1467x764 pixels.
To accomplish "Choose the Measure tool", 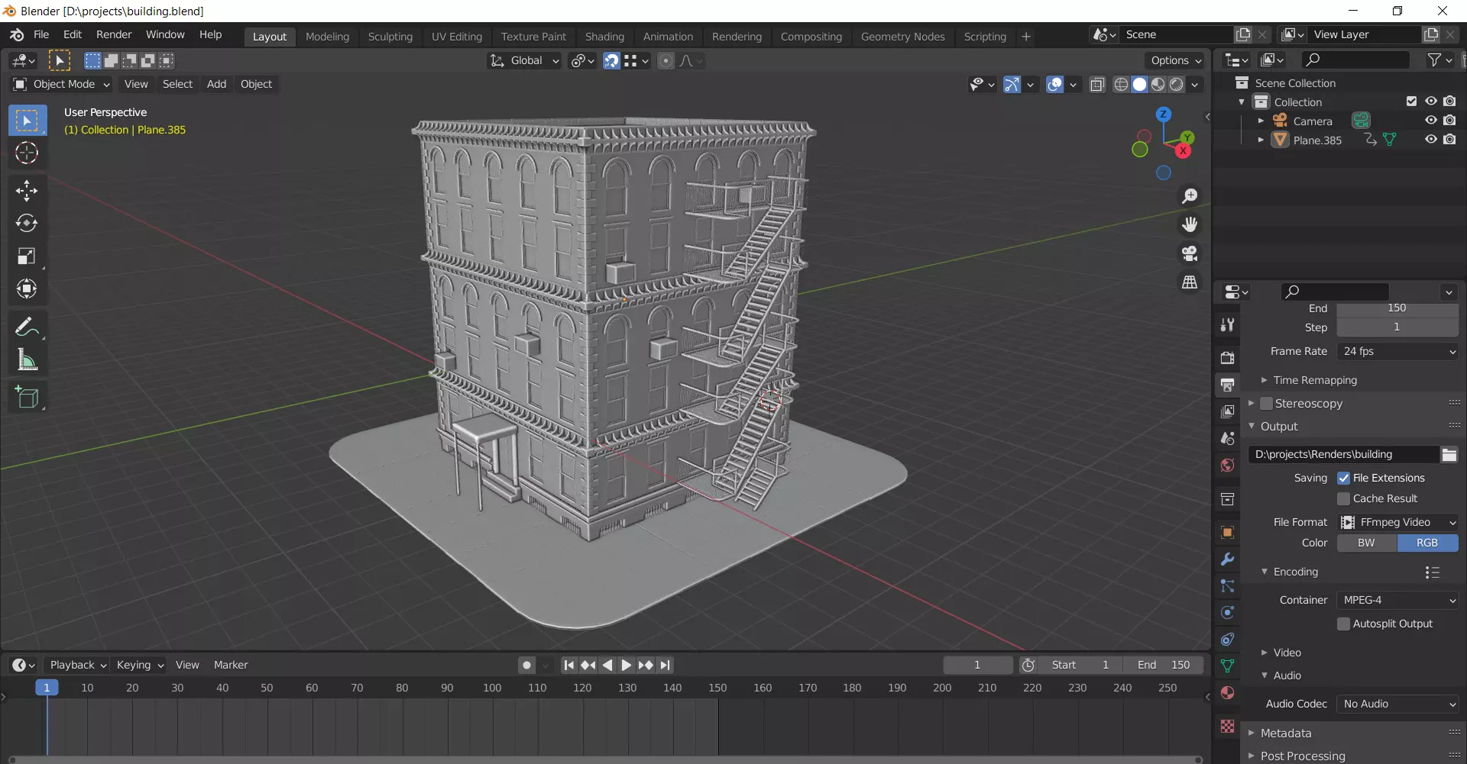I will [27, 360].
